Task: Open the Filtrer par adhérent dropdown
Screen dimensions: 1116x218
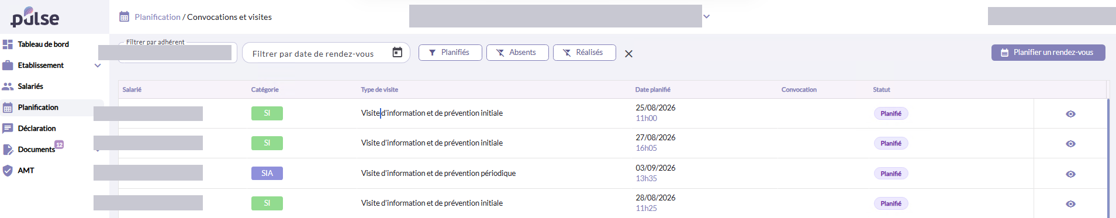Action: 178,53
